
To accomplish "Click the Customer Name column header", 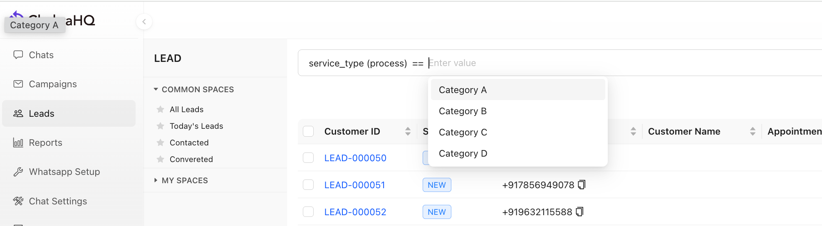I will (x=684, y=131).
